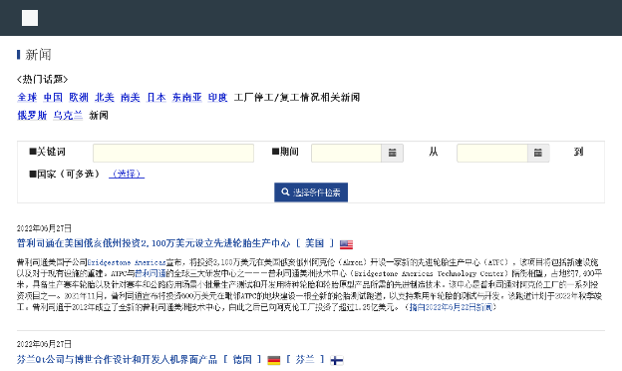The height and width of the screenshot is (371, 622).
Task: Focus the 关键词 keyword input field
Action: [173, 153]
